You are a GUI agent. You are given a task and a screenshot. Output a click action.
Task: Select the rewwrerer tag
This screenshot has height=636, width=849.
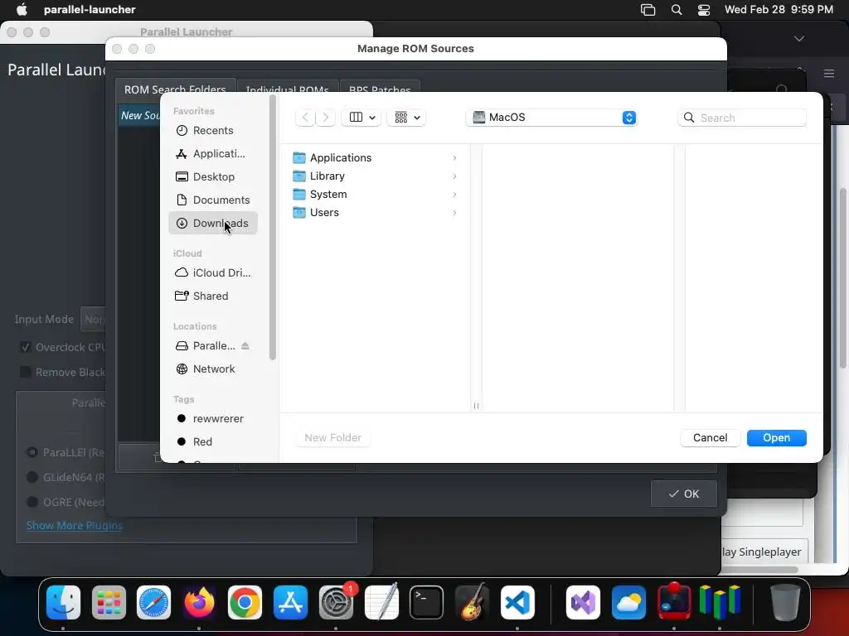point(213,418)
